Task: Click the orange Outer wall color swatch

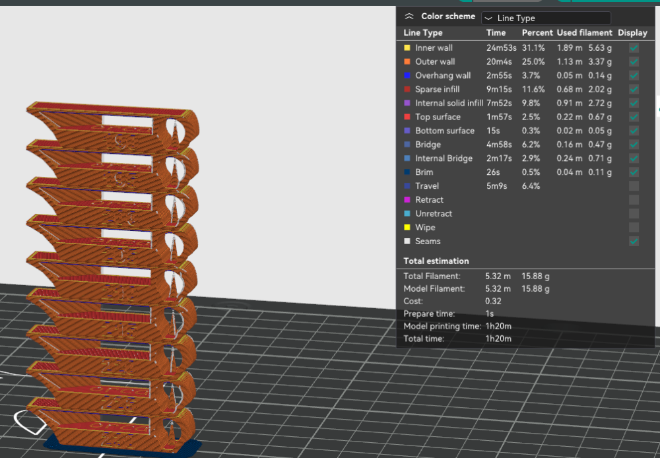Action: (407, 62)
